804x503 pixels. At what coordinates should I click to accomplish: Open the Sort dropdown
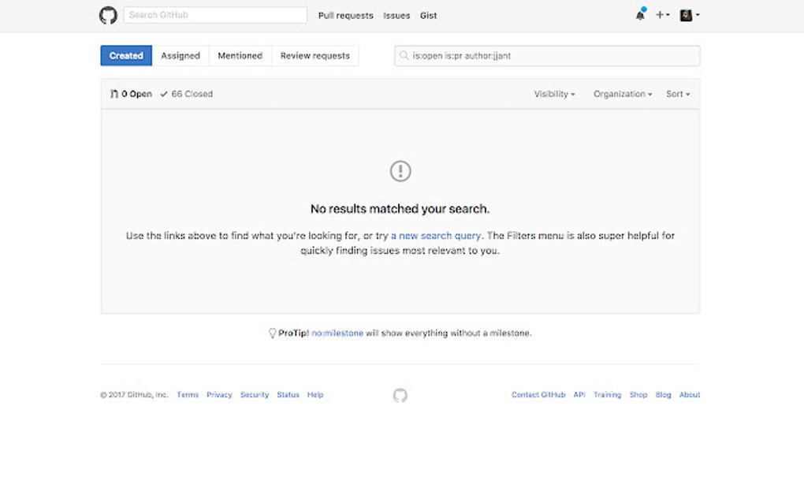click(x=678, y=94)
